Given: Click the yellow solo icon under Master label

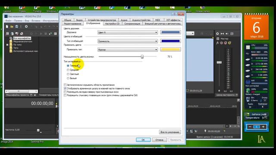Looking at the screenshot, I should pyautogui.click(x=229, y=43).
